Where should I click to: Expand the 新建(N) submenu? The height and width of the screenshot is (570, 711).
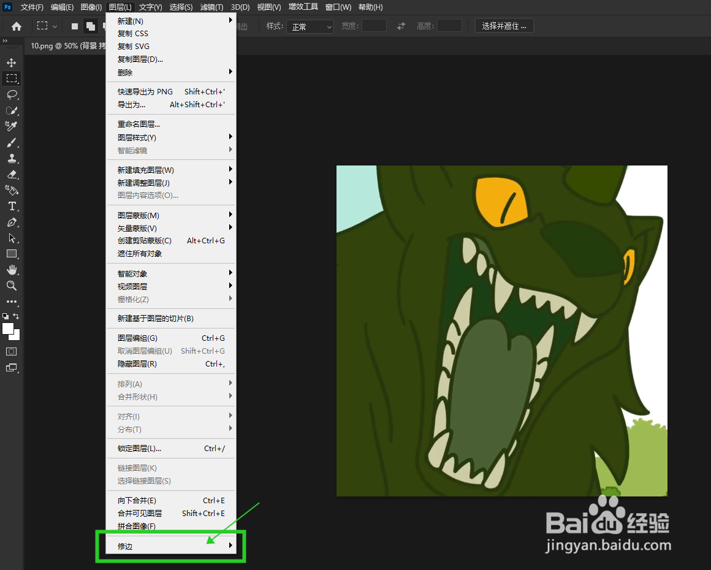click(171, 21)
